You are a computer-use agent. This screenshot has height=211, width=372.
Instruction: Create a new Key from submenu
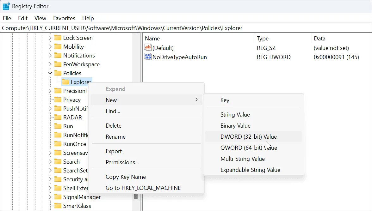point(253,100)
